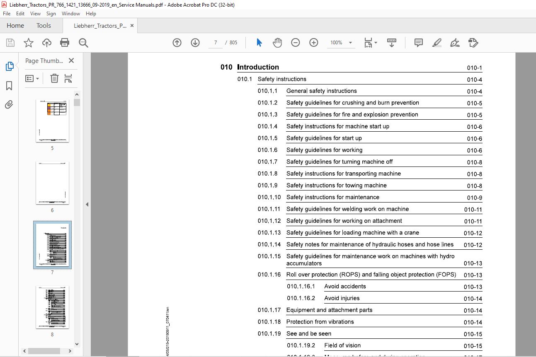Add a comment with the sticky note icon

[419, 43]
